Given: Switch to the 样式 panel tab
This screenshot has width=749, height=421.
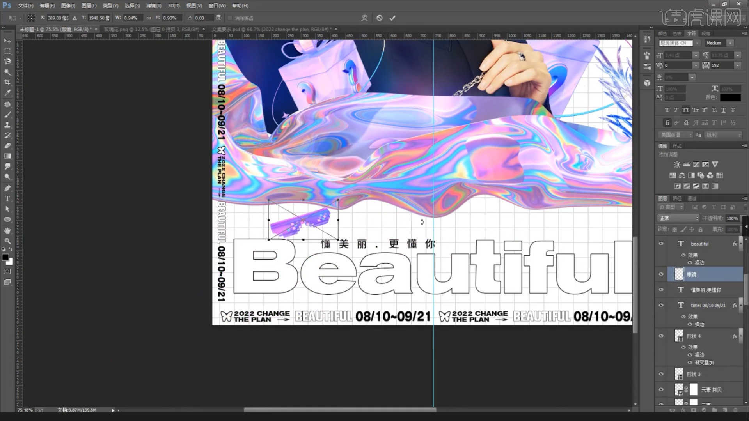Looking at the screenshot, I should coord(677,146).
